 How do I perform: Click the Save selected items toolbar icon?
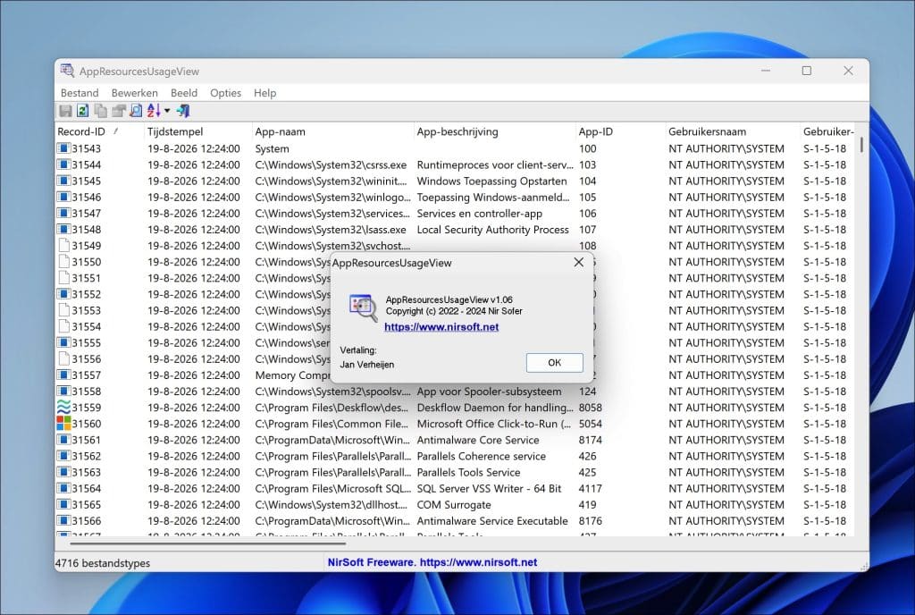[x=65, y=111]
